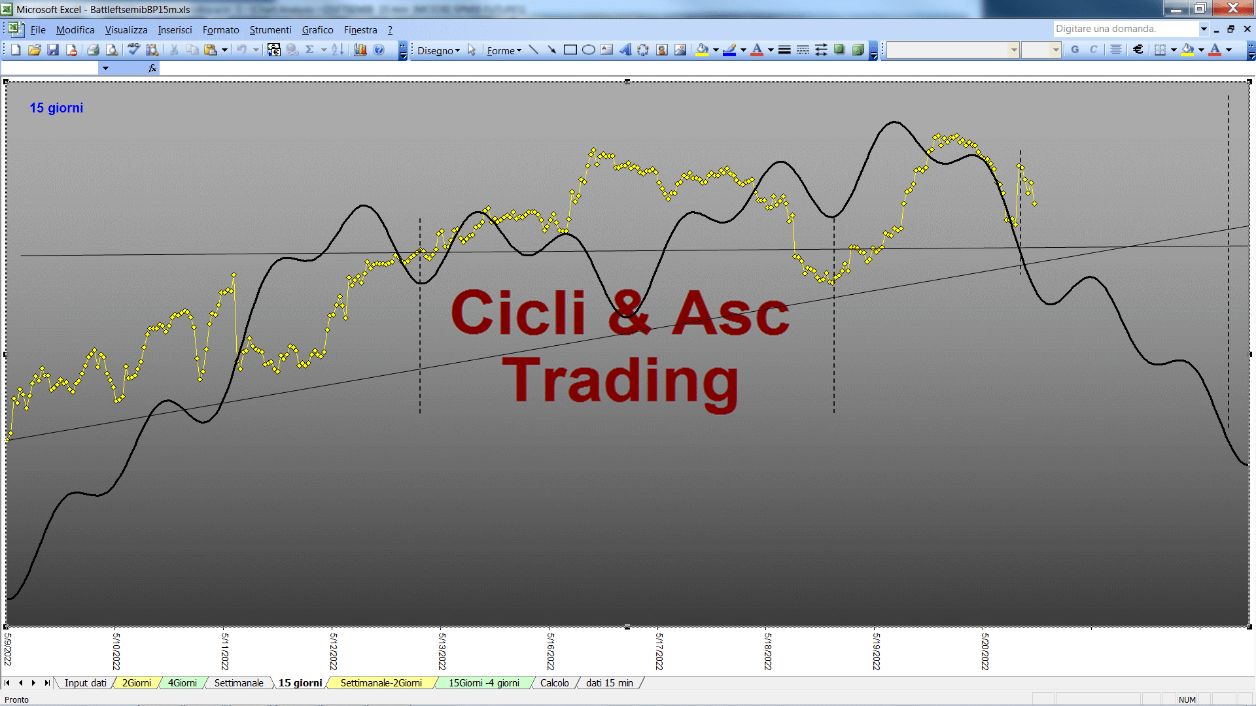Open the Chart Wizard icon

coord(360,50)
